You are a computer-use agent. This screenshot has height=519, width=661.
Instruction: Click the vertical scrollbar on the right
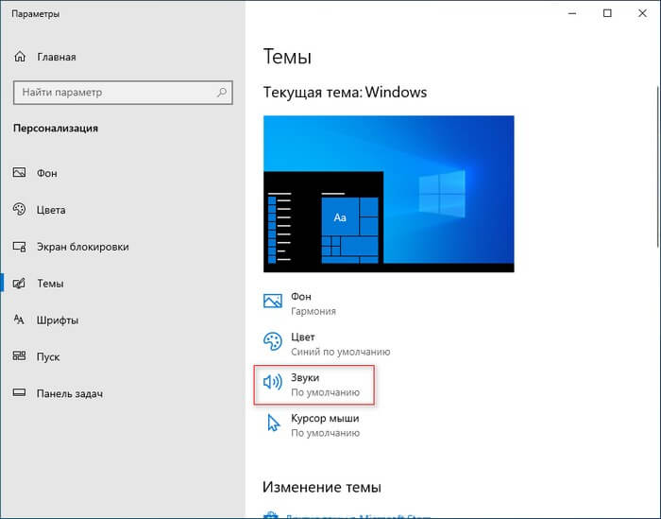(x=658, y=166)
